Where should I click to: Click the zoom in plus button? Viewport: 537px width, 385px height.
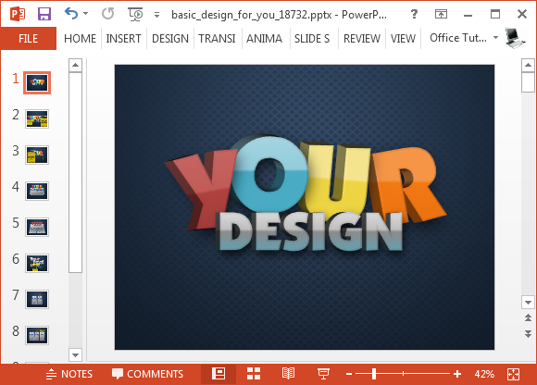coord(457,374)
